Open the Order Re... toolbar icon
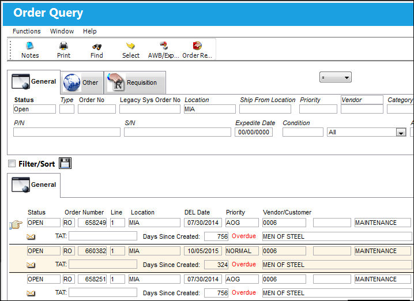This screenshot has height=301, width=414. [x=197, y=50]
